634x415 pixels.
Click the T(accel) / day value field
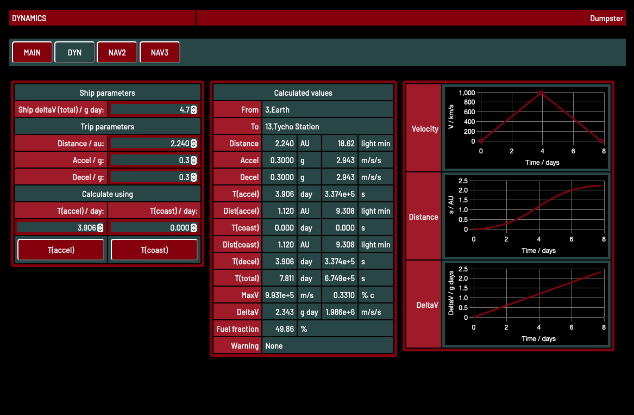tap(57, 228)
